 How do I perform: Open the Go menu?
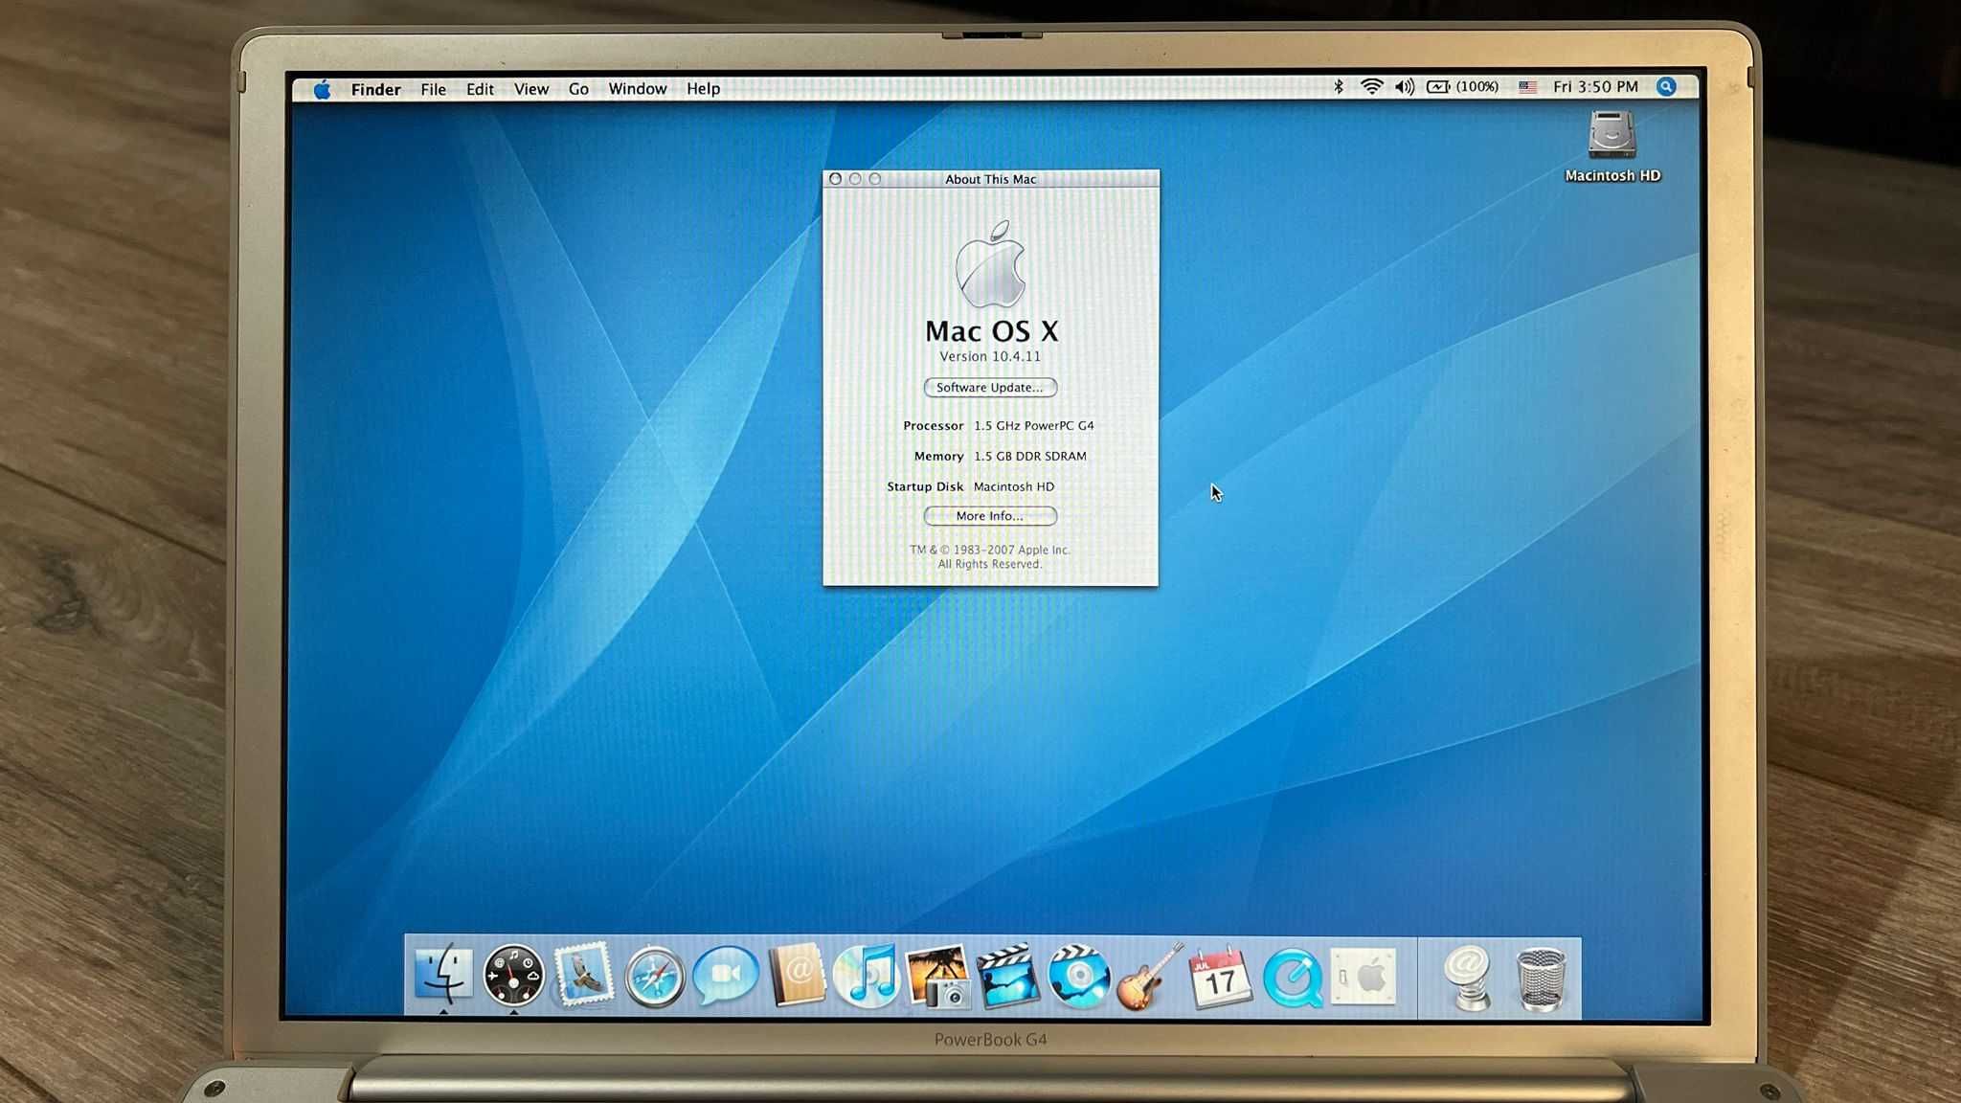pyautogui.click(x=578, y=89)
